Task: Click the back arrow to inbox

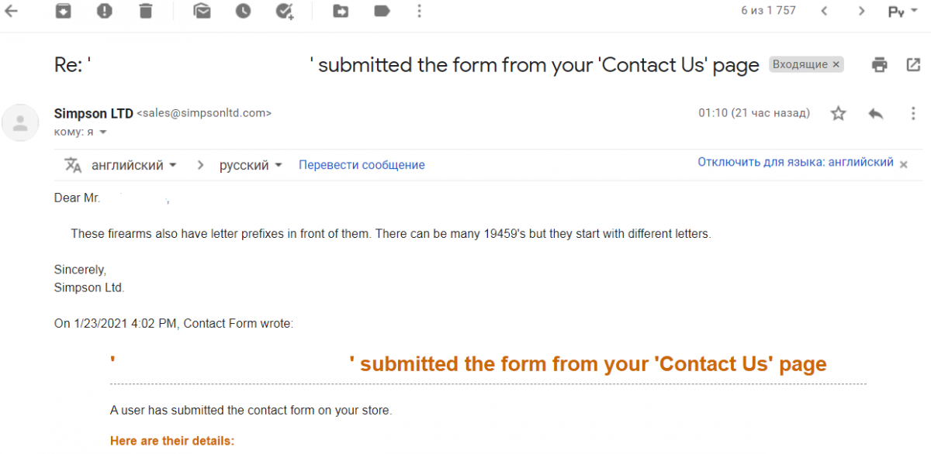Action: (x=12, y=11)
